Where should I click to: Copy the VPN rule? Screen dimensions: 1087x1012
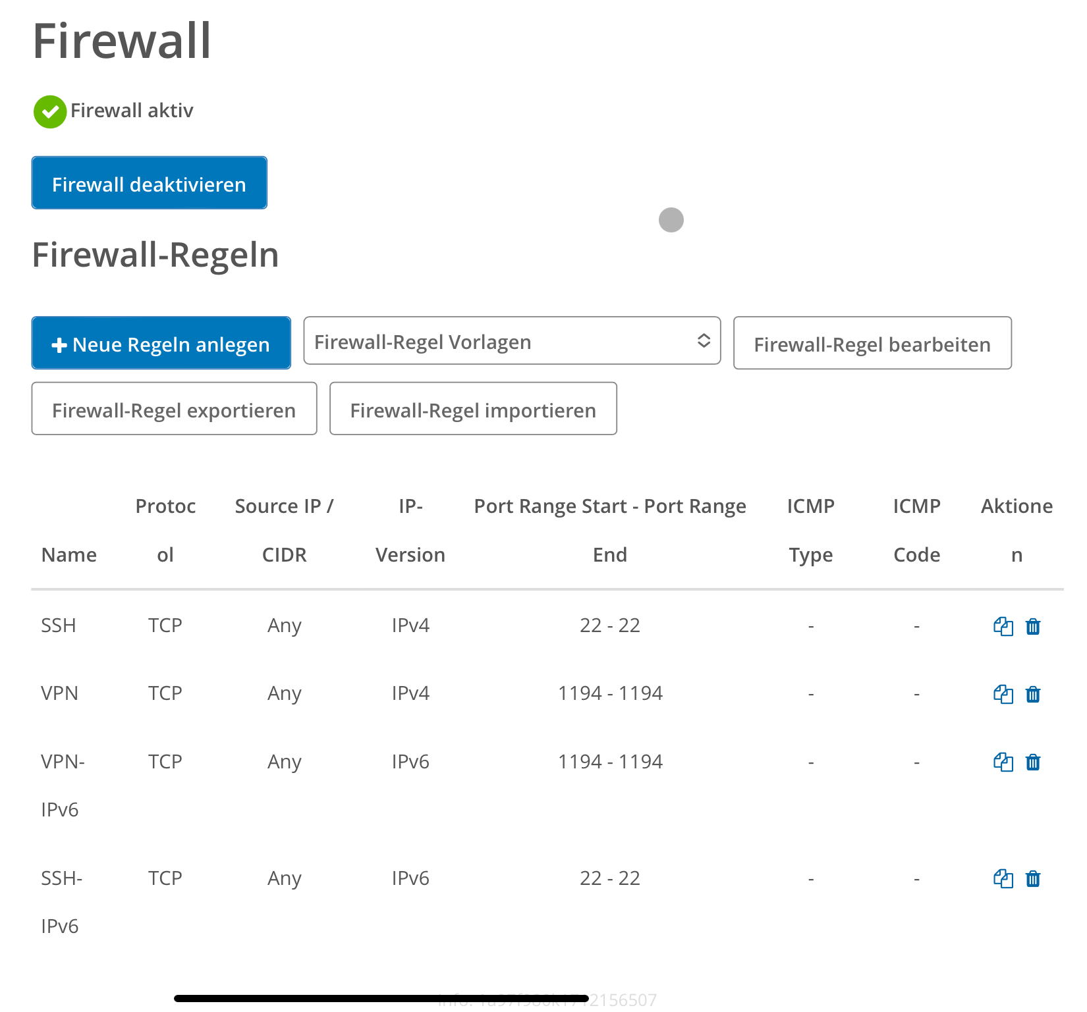tap(1003, 694)
